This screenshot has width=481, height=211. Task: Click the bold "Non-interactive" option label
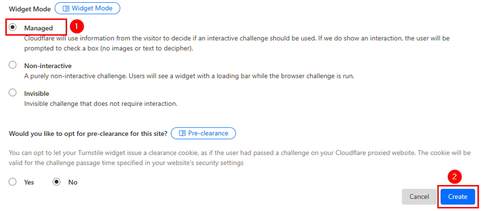[x=48, y=66]
